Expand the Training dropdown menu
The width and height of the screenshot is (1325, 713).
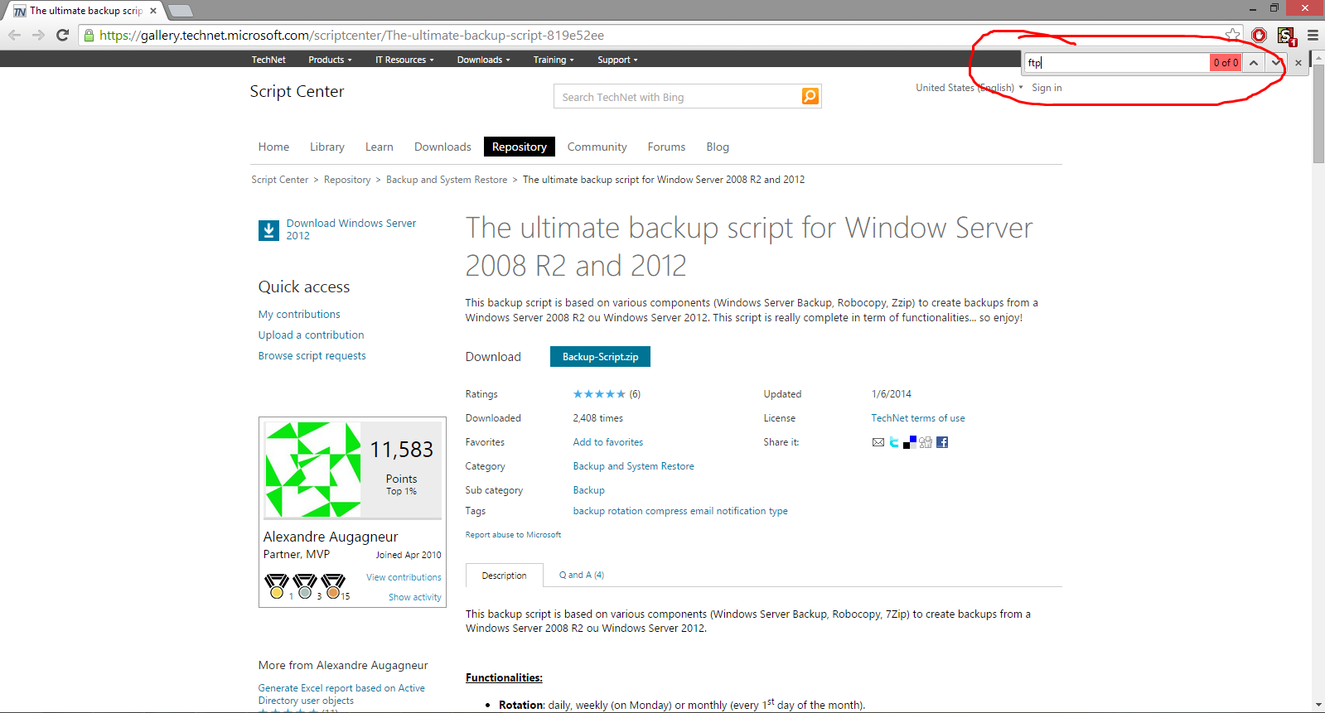554,60
